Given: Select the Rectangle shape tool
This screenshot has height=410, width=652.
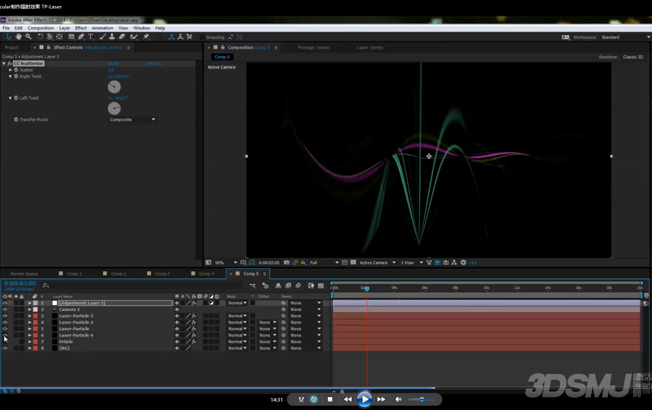Looking at the screenshot, I should click(x=71, y=37).
